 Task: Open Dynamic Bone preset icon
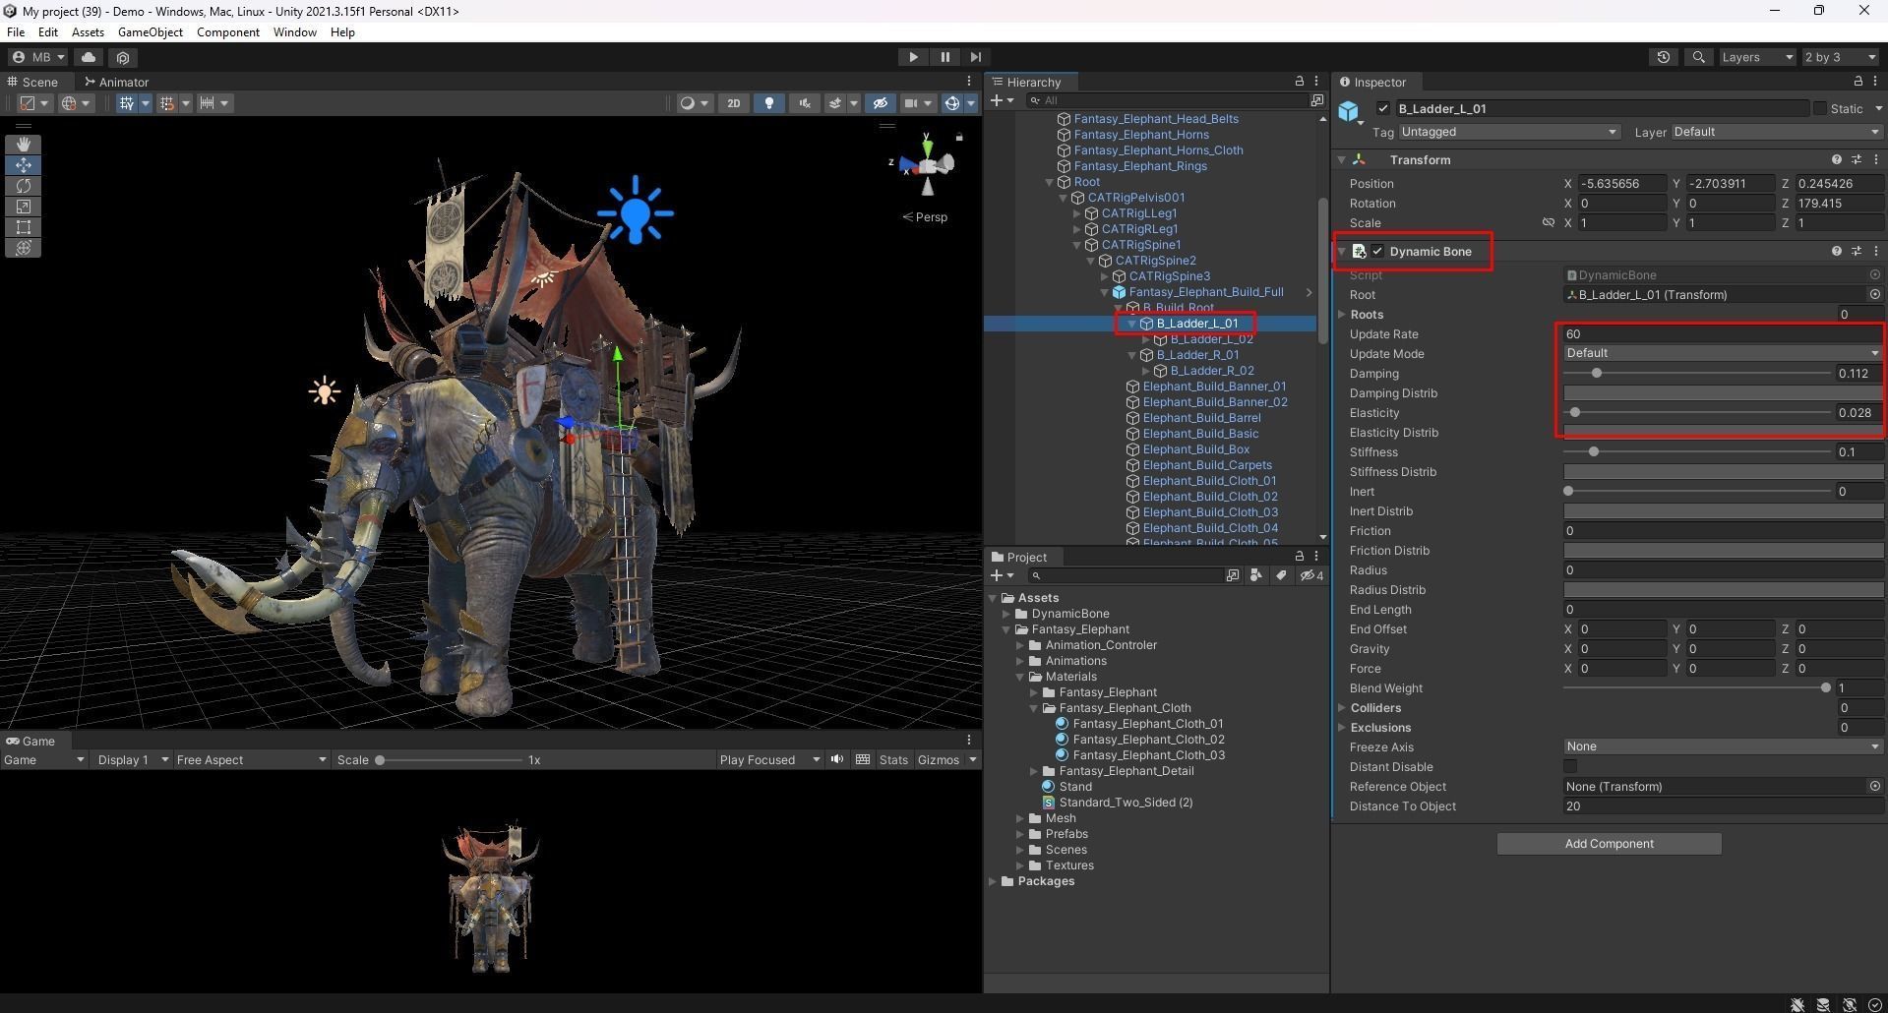coord(1857,252)
